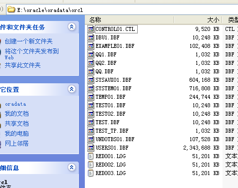The height and width of the screenshot is (188, 238).
Task: Select the UNDOTBS01.DBF file icon
Action: (91, 139)
